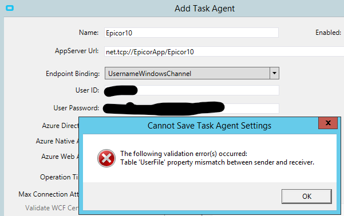Click the UserFile property mismatch error message
The width and height of the screenshot is (344, 216).
coord(217,162)
